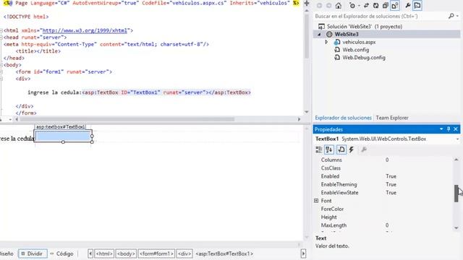Image resolution: width=463 pixels, height=260 pixels.
Task: Click the Propiedades grid scrollbar thumb
Action: [456, 194]
